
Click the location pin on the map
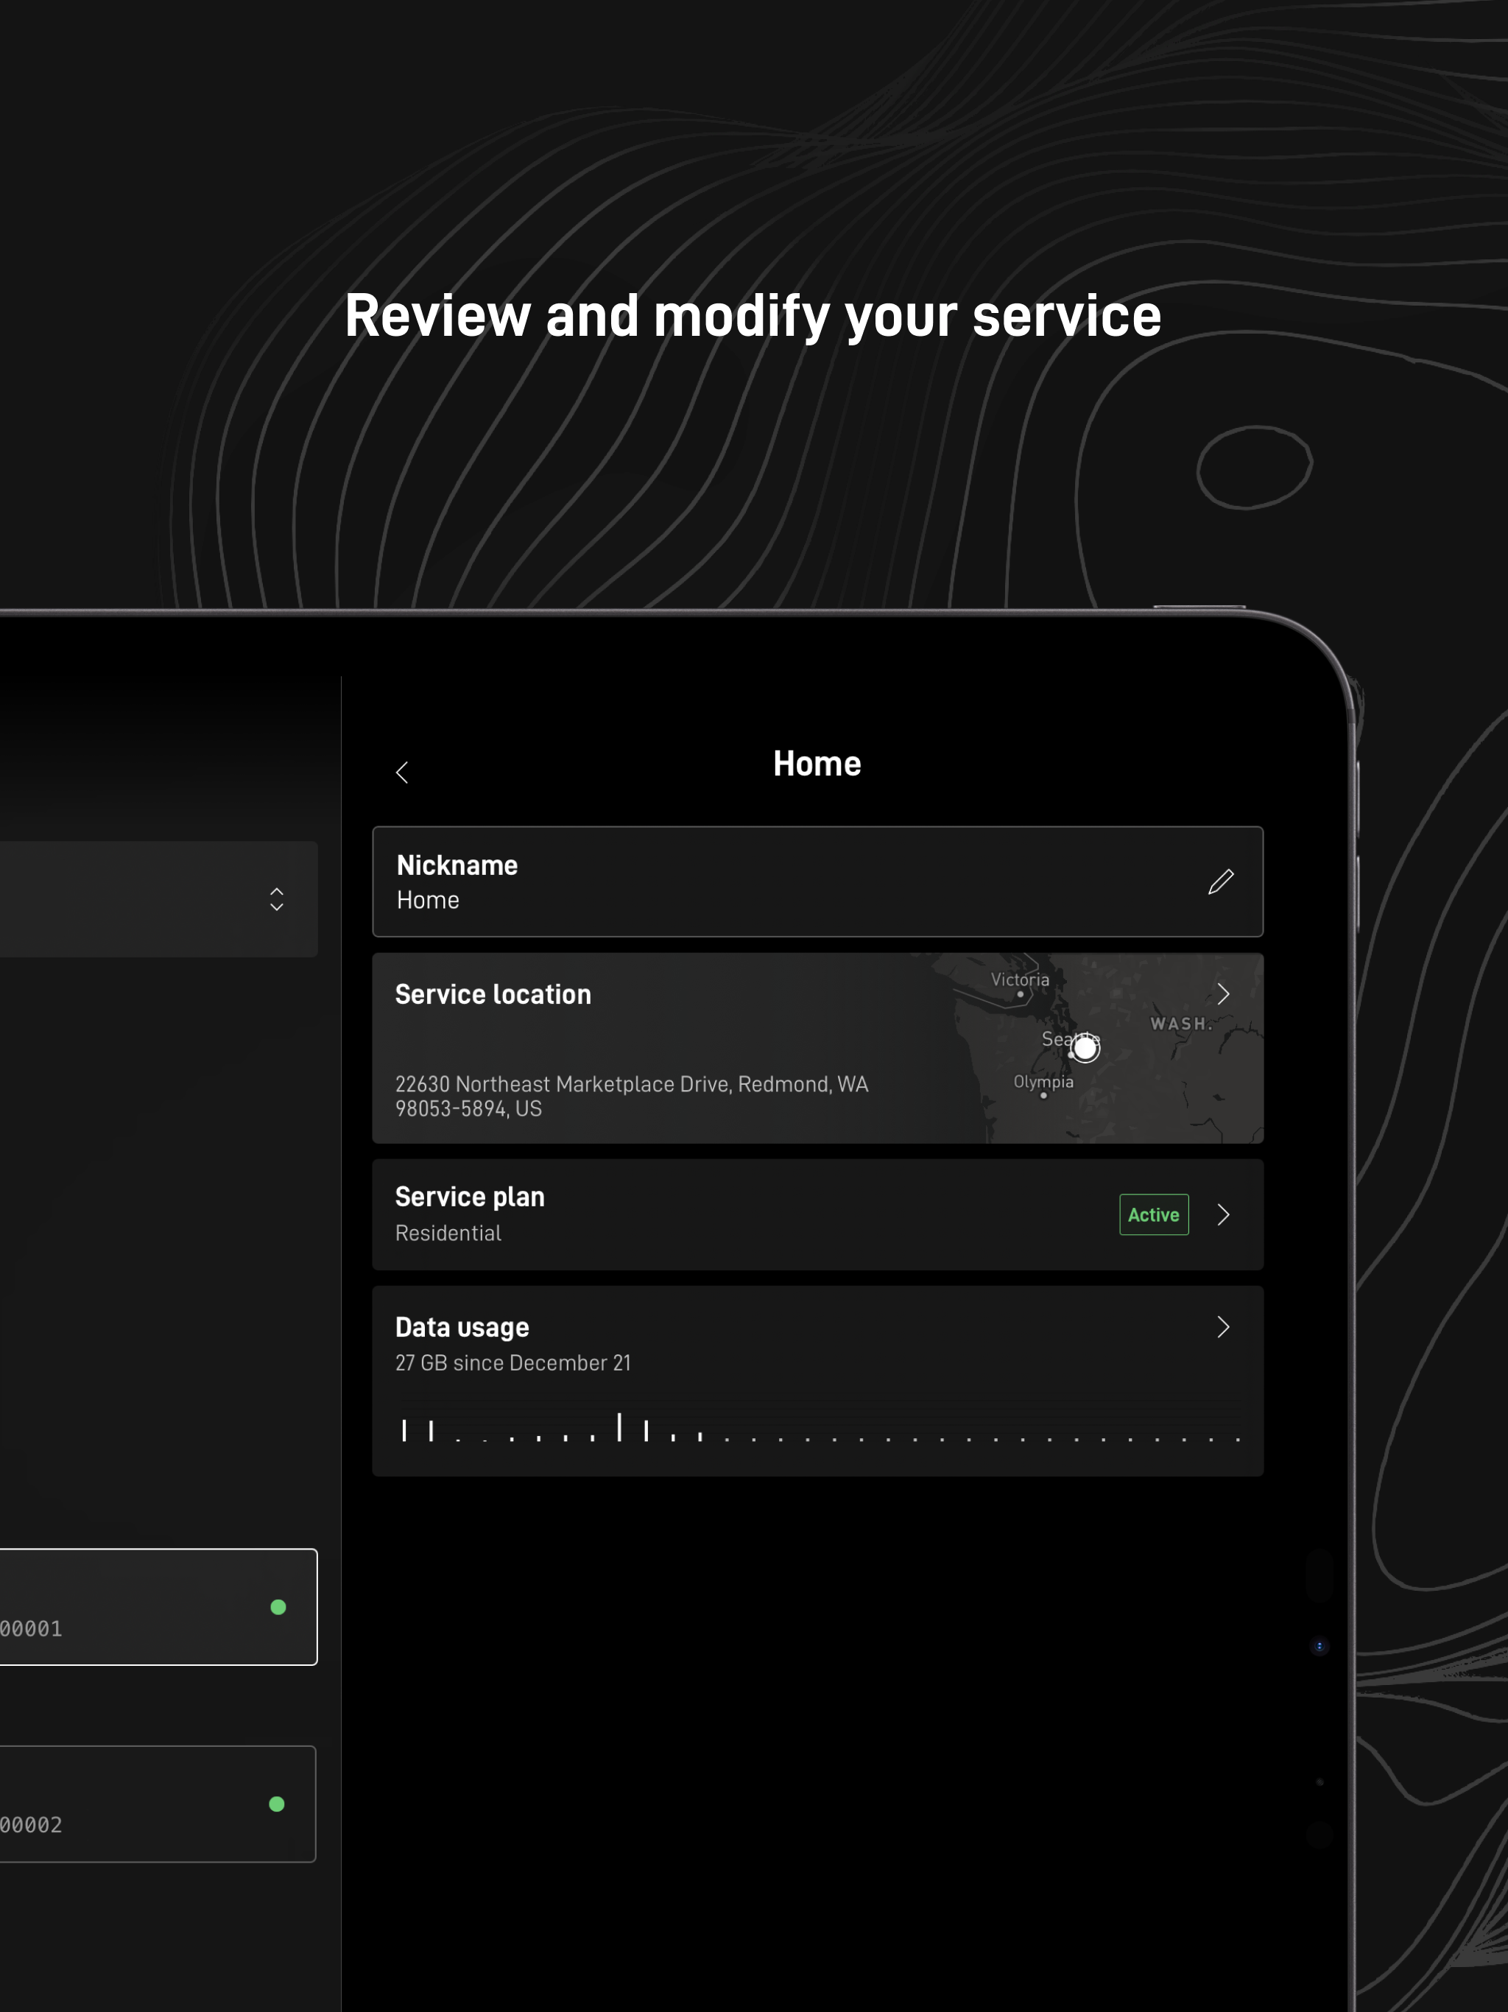tap(1084, 1049)
